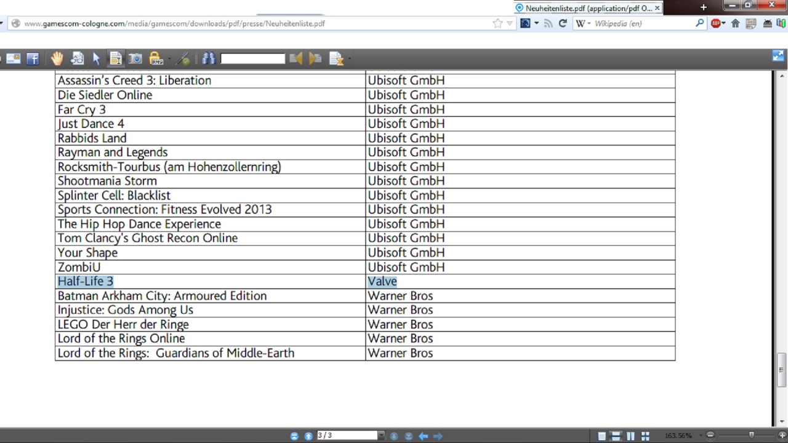Click Injustice: Gods Among Us entry
Image resolution: width=788 pixels, height=443 pixels.
coord(126,310)
